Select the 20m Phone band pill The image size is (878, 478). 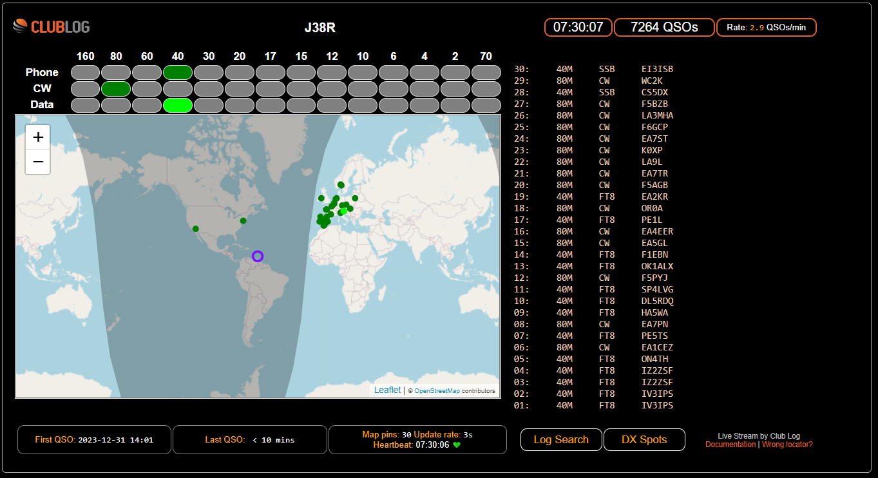tap(240, 72)
